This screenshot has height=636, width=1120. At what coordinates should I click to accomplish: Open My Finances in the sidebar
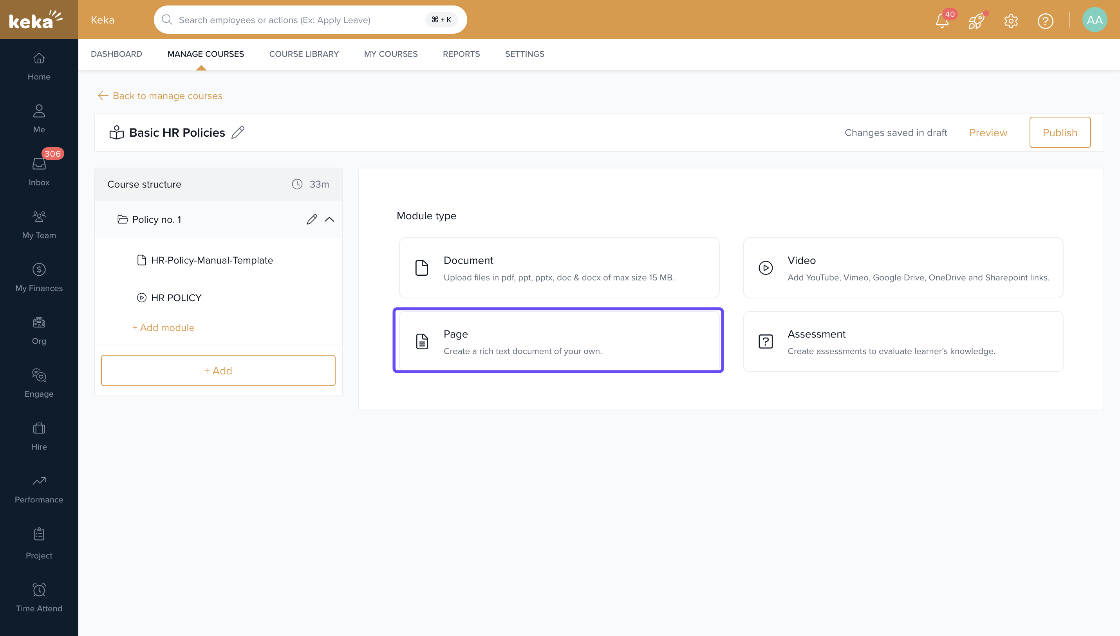point(39,277)
